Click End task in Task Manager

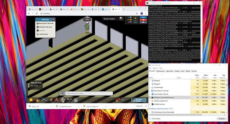click(222, 119)
